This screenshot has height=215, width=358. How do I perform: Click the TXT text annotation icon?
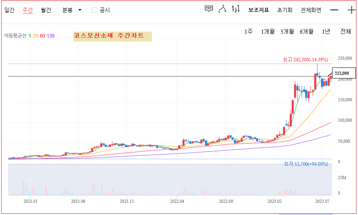[x=209, y=9]
